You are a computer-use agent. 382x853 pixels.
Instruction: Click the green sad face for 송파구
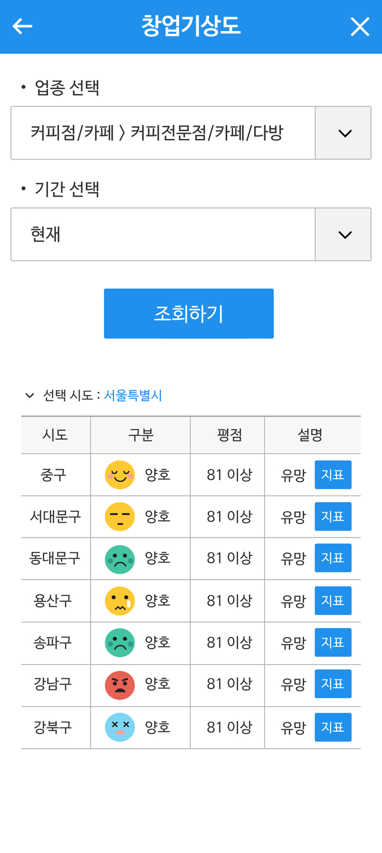click(x=120, y=642)
